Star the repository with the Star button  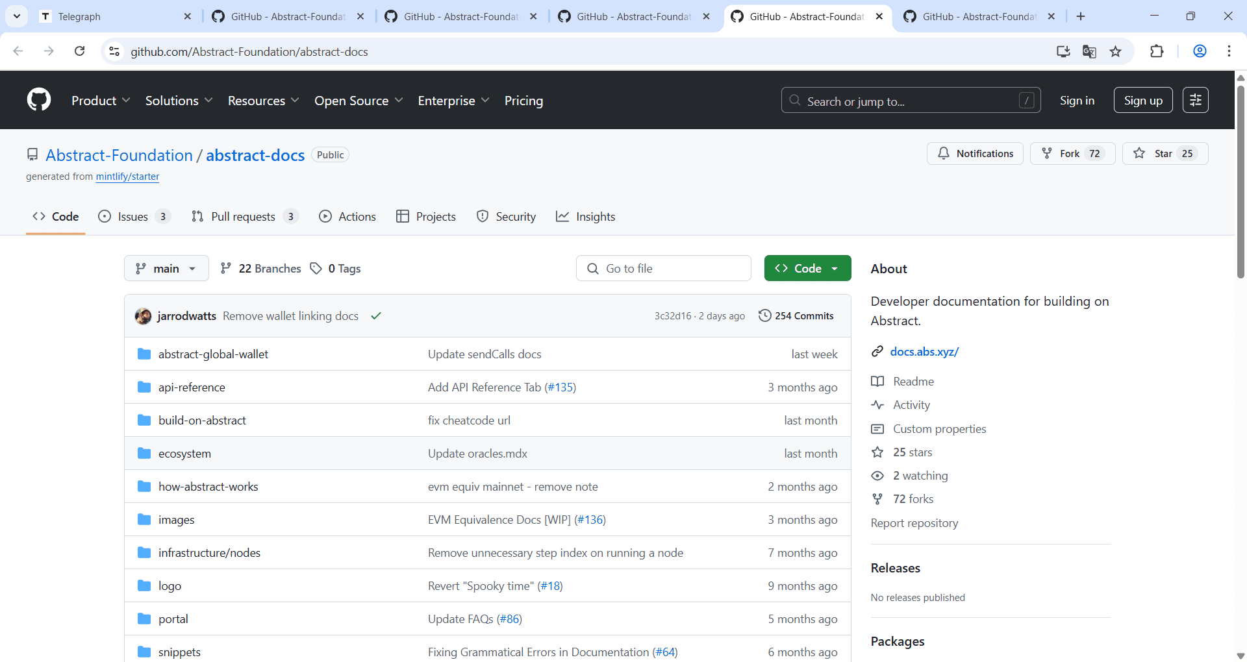pyautogui.click(x=1165, y=153)
